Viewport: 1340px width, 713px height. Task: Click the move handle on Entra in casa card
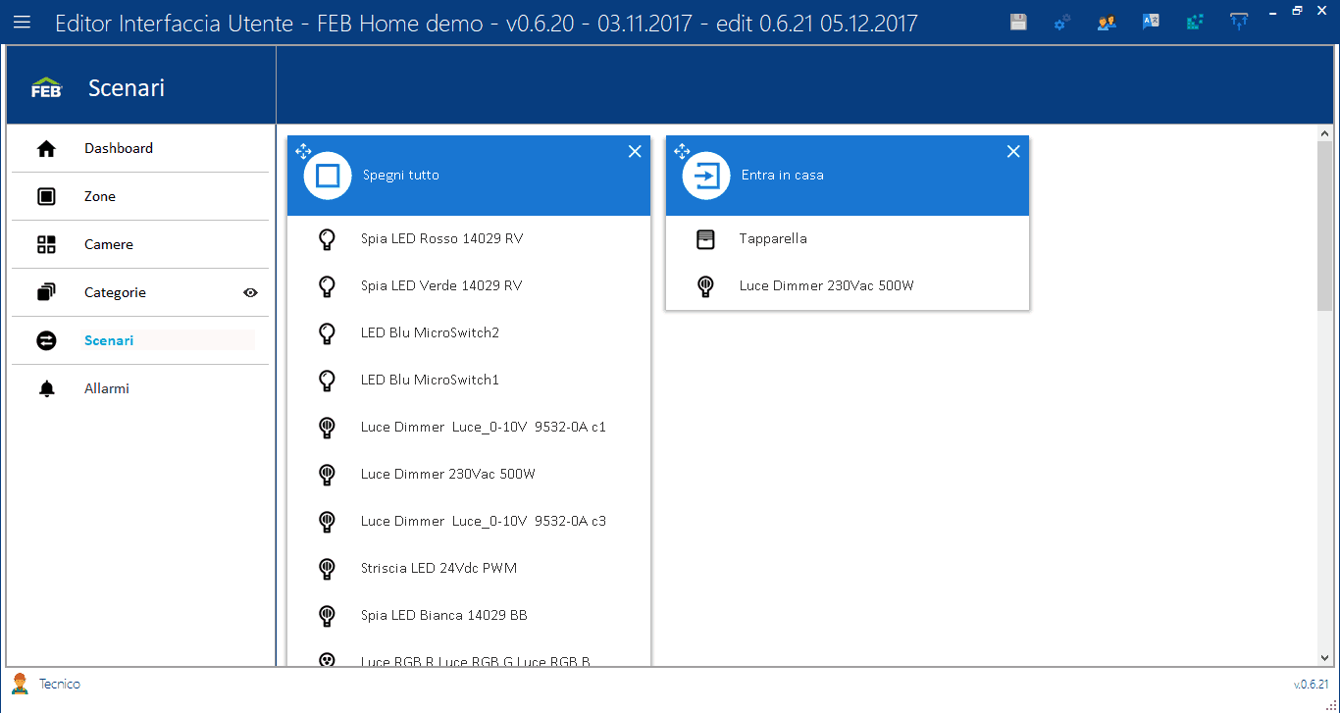click(x=682, y=152)
